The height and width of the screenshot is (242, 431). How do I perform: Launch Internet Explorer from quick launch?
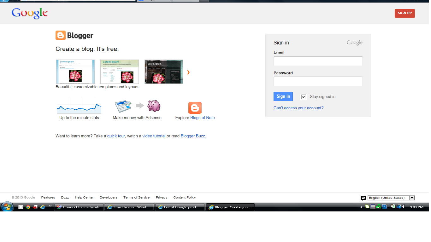[x=43, y=207]
